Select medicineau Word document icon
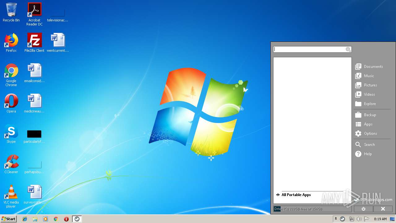Screen dimensions: 396x223 [x=34, y=103]
